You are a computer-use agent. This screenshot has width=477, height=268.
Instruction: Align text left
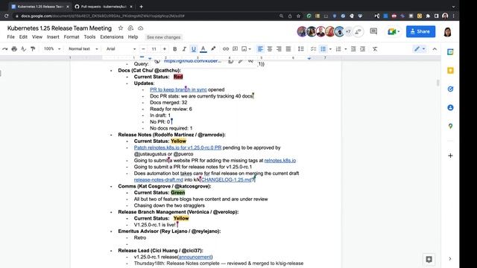tap(260, 49)
